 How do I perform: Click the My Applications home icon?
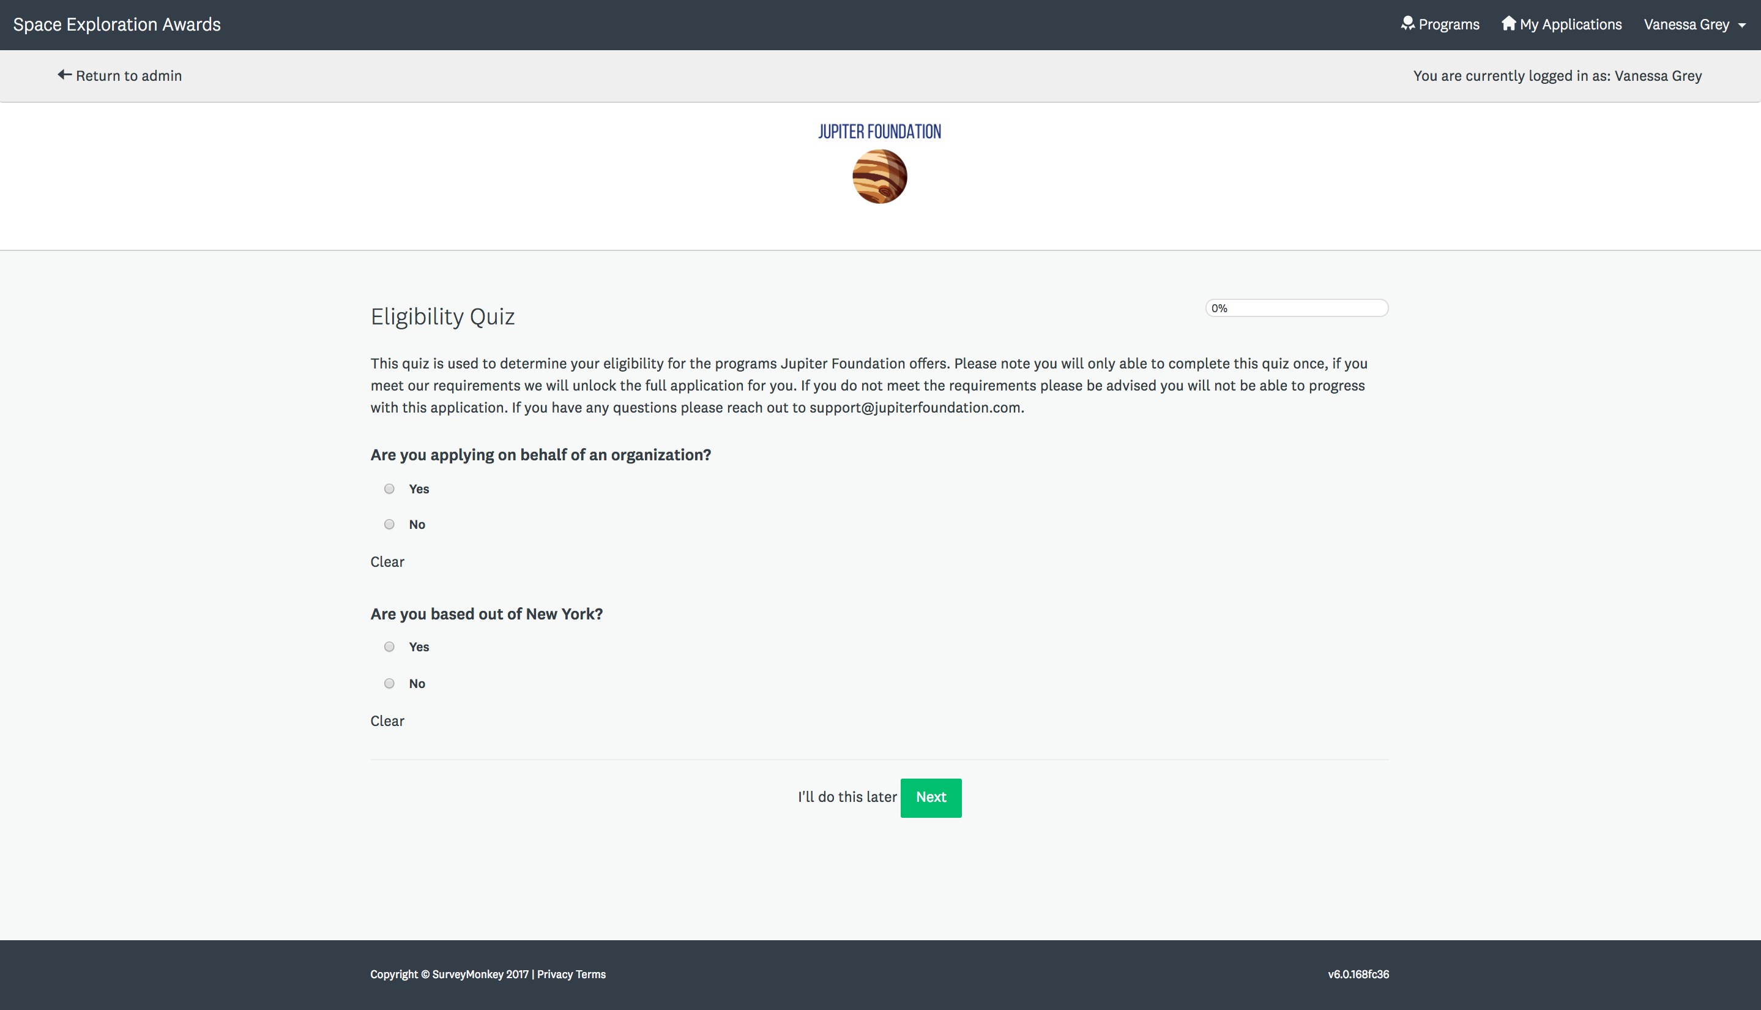(x=1508, y=24)
